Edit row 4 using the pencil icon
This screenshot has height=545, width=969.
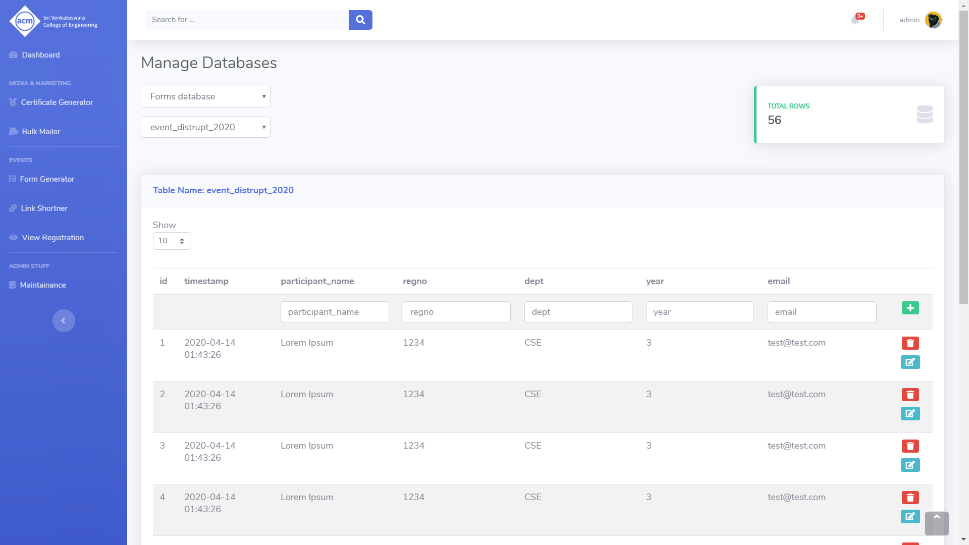pos(910,517)
